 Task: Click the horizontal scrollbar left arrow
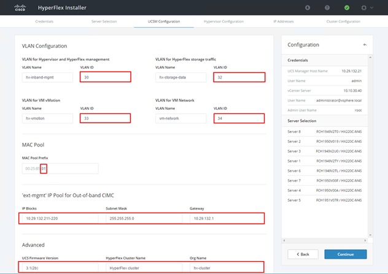click(x=284, y=240)
